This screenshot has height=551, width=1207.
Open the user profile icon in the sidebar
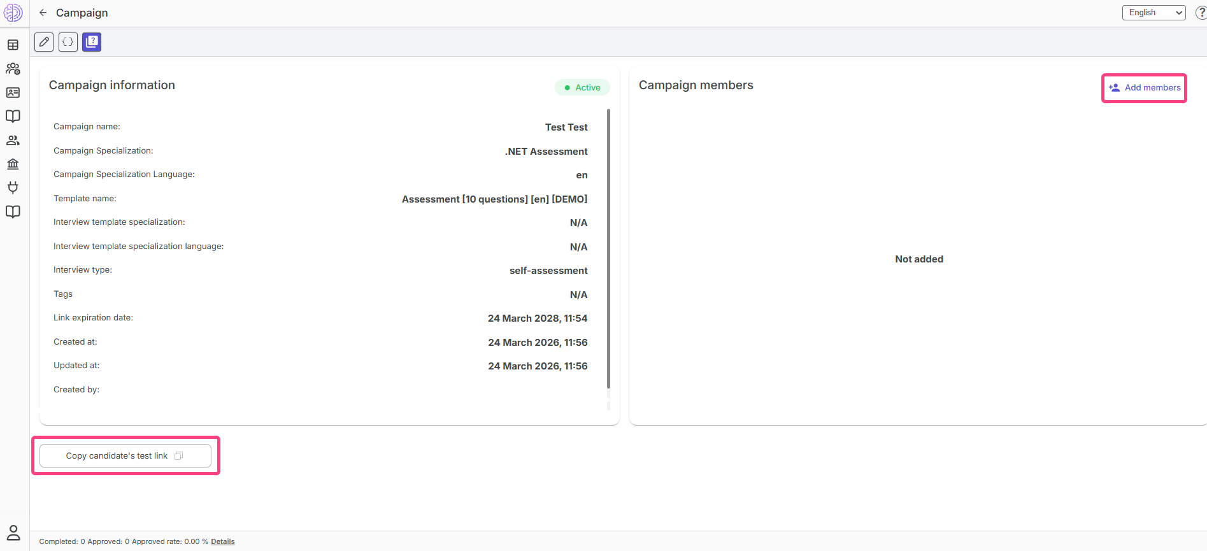pyautogui.click(x=13, y=532)
